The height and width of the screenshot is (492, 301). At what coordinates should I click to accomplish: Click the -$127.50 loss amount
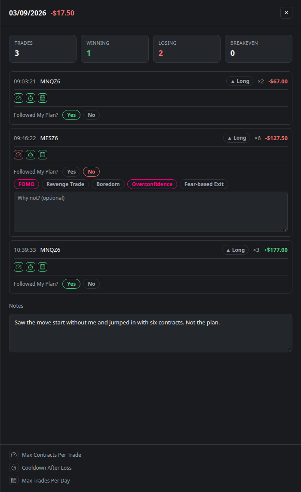coord(276,138)
